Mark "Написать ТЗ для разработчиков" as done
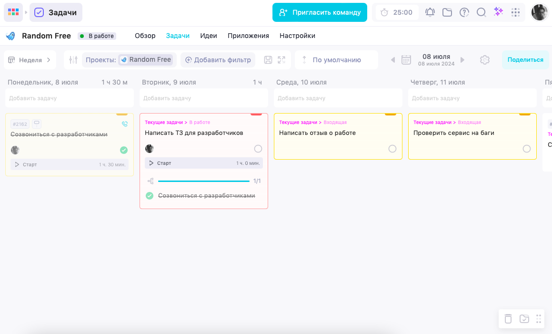The width and height of the screenshot is (552, 334). click(258, 149)
